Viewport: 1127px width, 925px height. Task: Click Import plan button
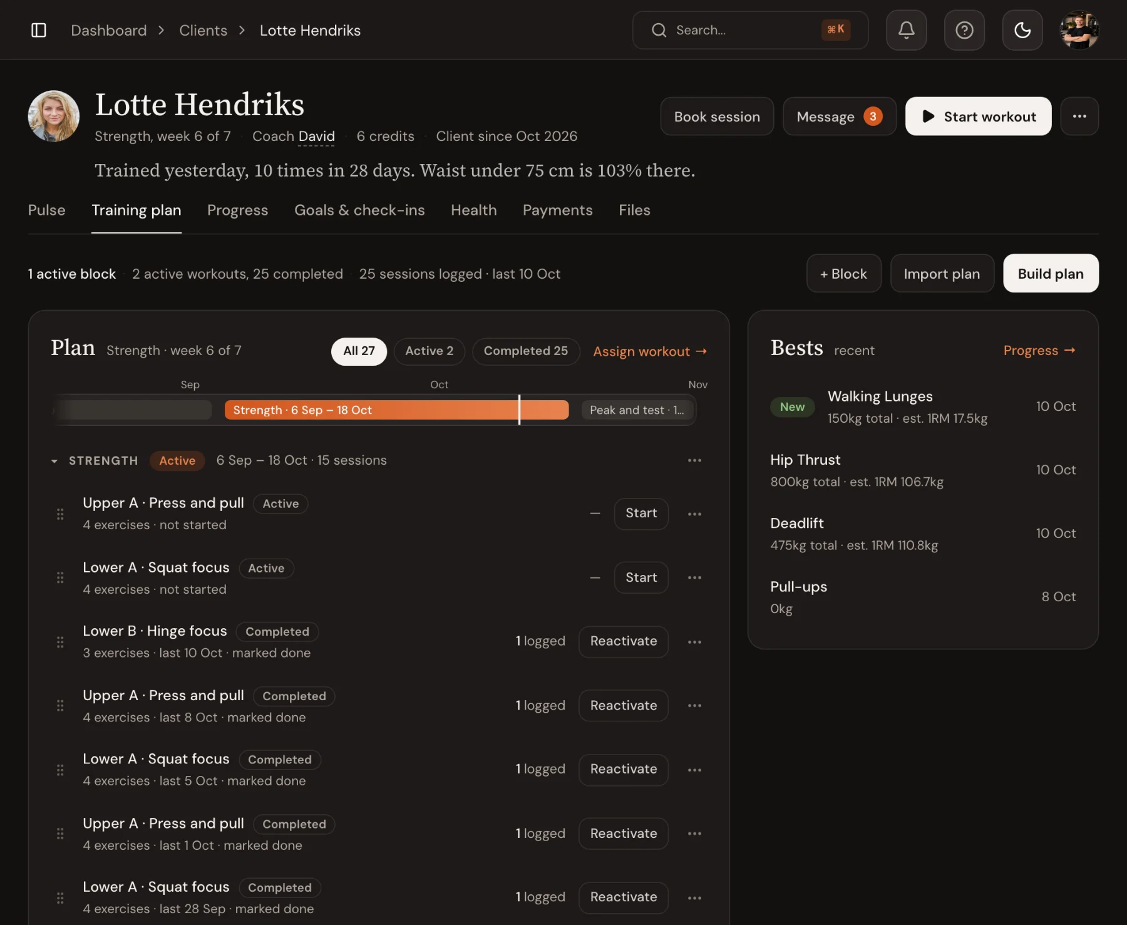942,274
